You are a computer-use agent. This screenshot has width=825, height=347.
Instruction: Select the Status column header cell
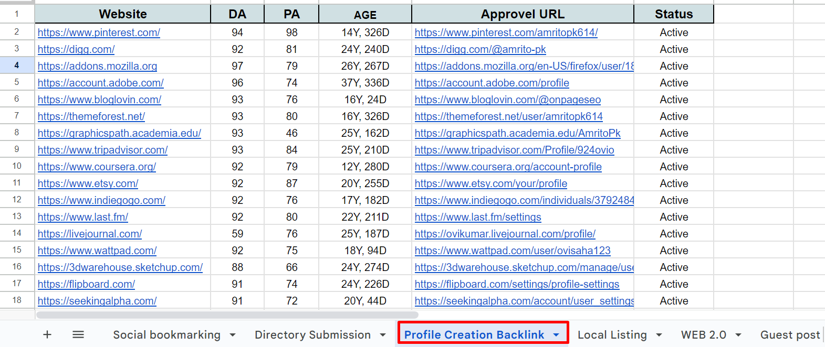tap(673, 14)
